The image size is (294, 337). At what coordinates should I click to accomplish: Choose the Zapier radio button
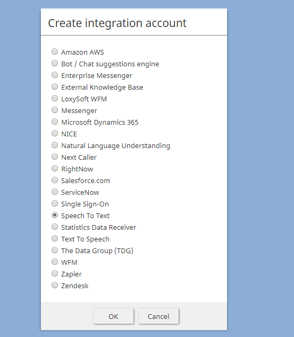tap(55, 273)
